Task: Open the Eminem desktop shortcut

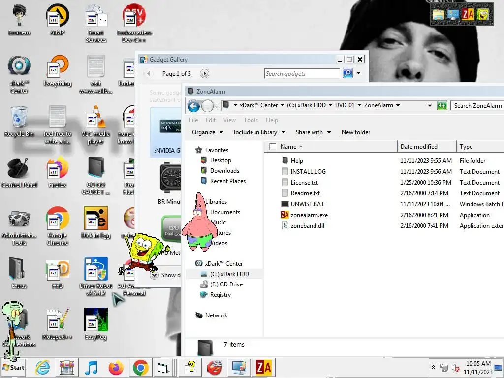Action: pyautogui.click(x=19, y=20)
